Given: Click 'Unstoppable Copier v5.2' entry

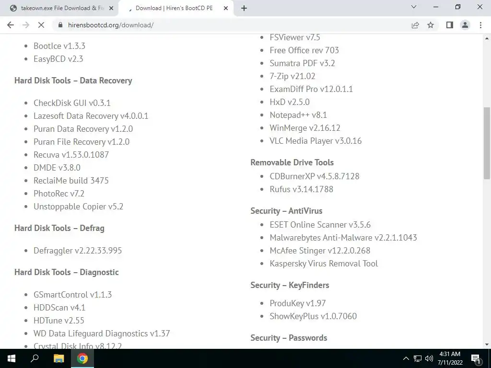Looking at the screenshot, I should [78, 207].
